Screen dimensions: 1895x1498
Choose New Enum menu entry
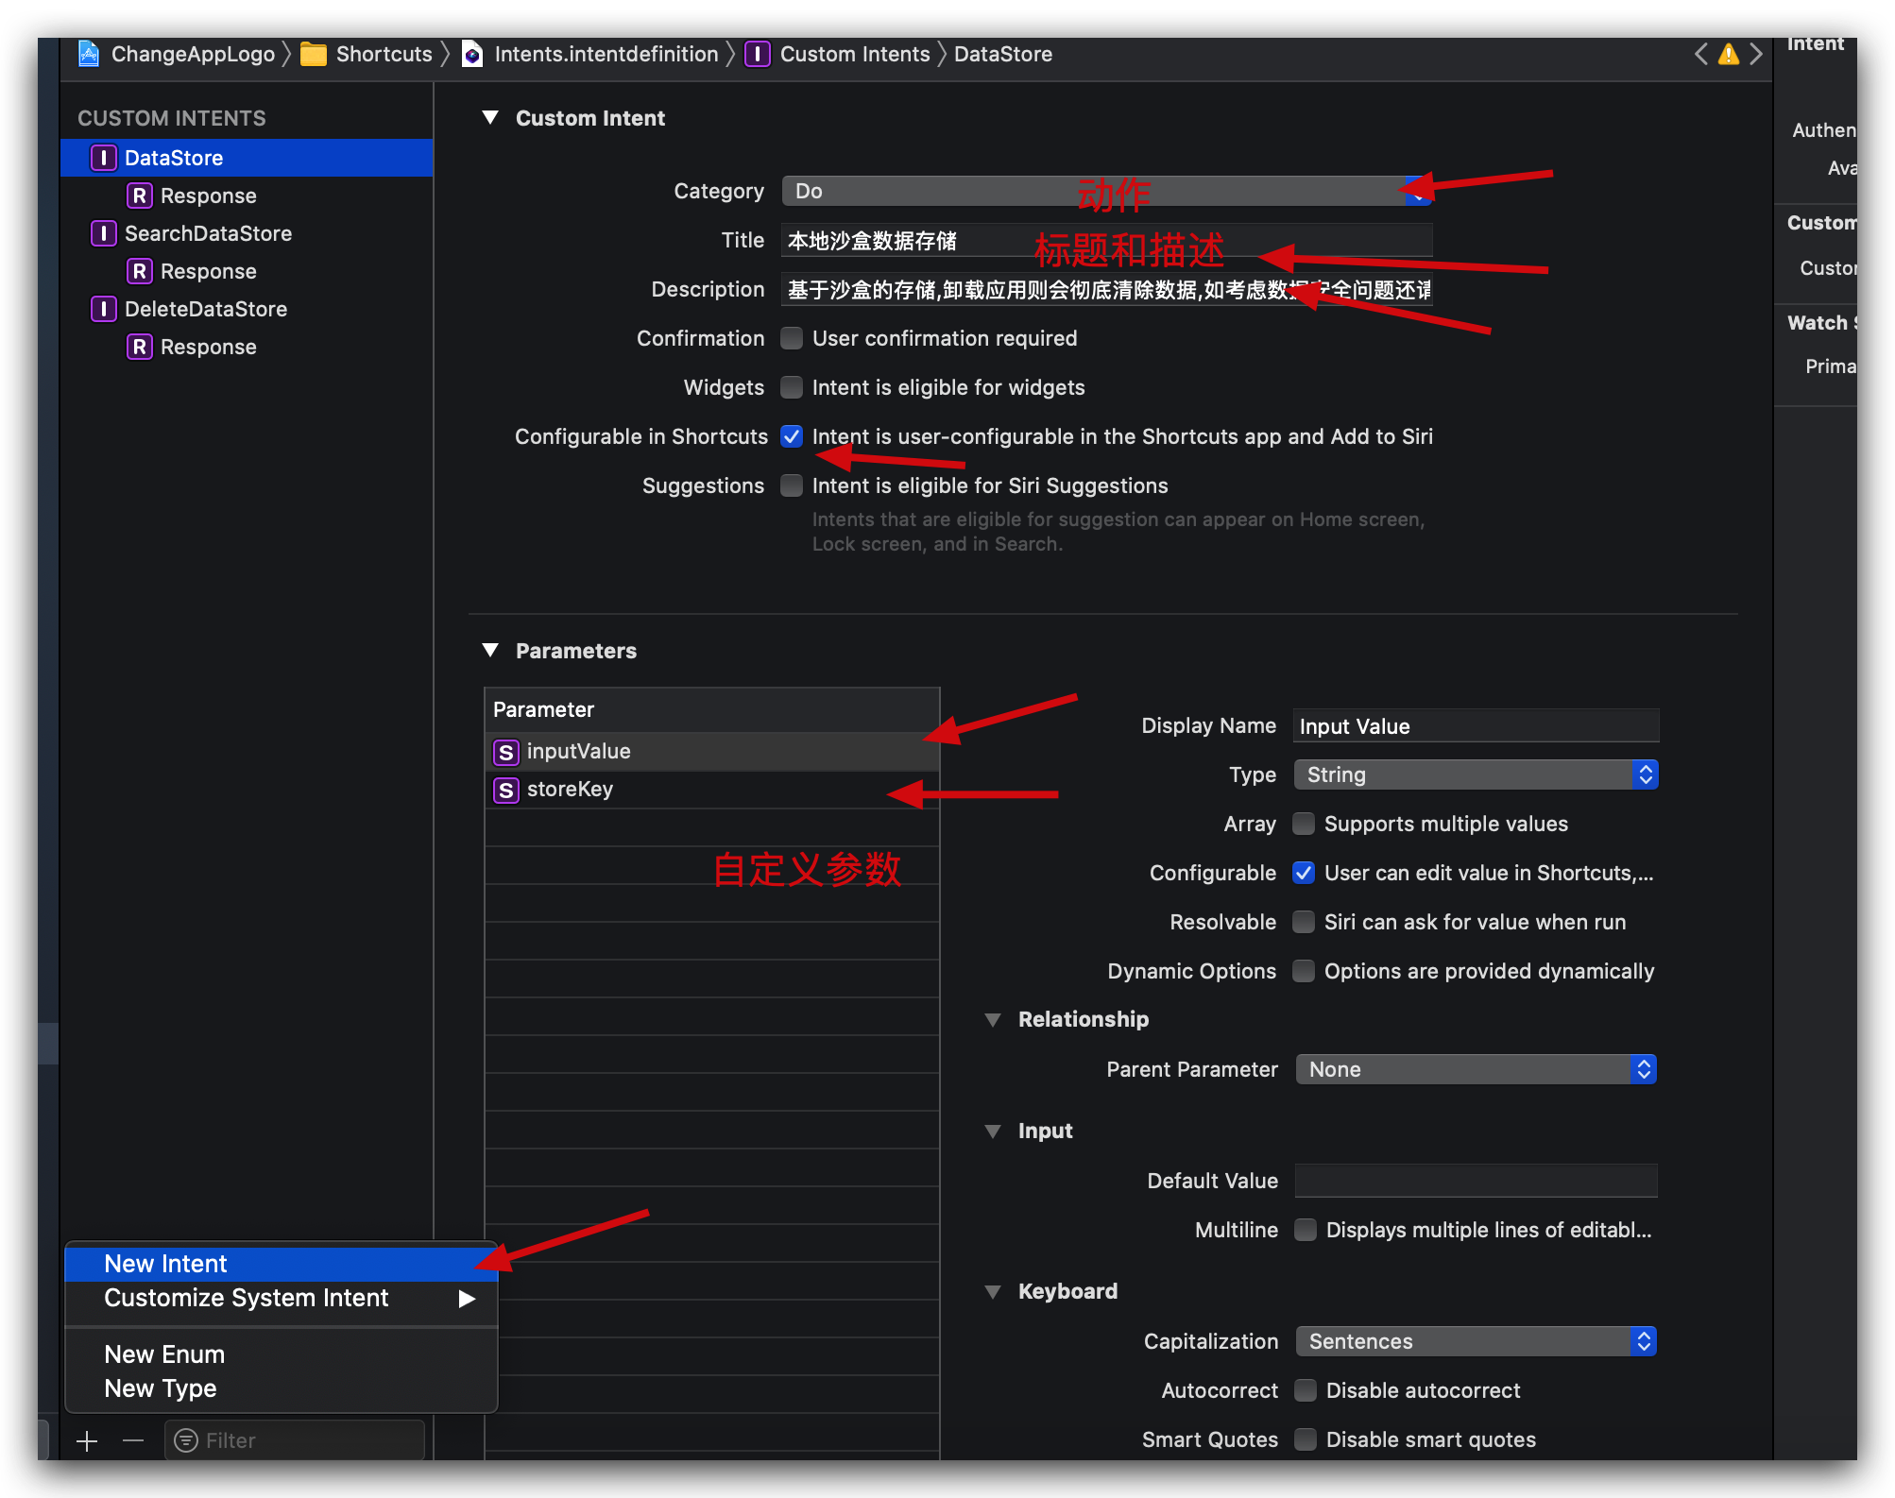click(164, 1354)
